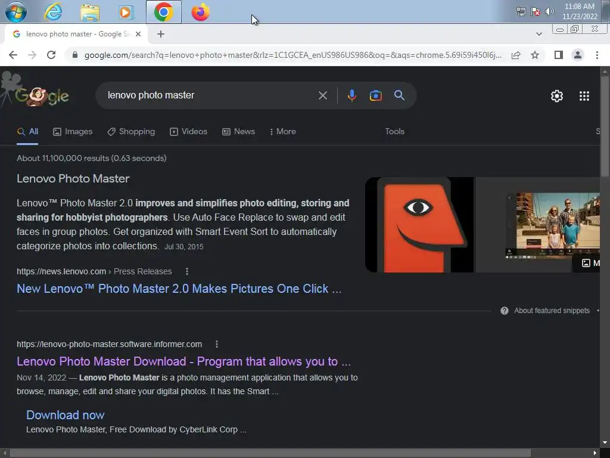Clear the search box with X
The height and width of the screenshot is (458, 610).
(x=322, y=95)
